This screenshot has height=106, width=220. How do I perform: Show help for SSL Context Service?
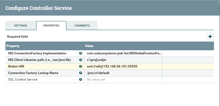[81, 79]
